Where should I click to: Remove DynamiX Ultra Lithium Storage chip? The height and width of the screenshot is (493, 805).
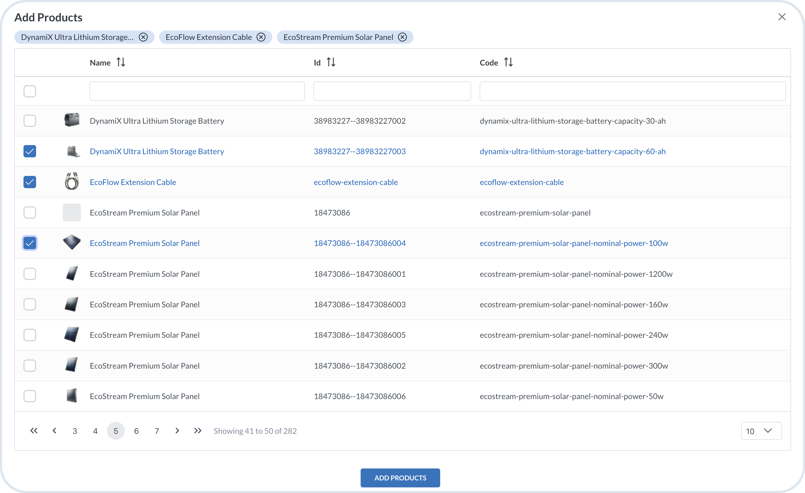point(143,37)
